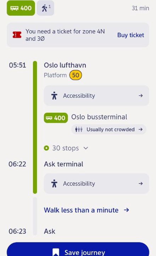Tap the bookmark icon on Save journey

click(x=56, y=252)
